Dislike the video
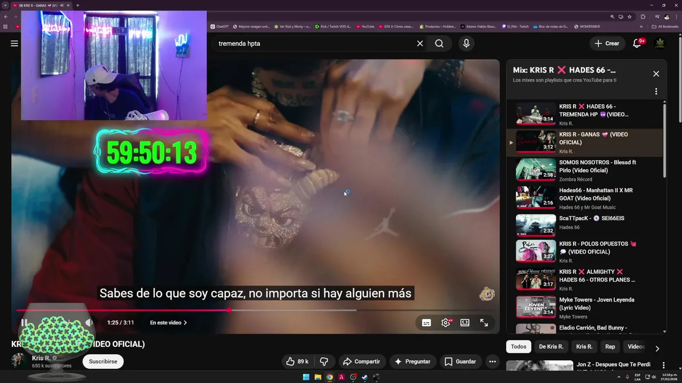This screenshot has height=383, width=682. point(324,362)
